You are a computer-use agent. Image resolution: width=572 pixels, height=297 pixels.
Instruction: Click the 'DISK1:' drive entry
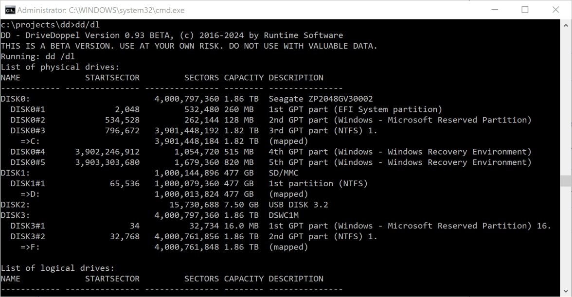click(16, 173)
